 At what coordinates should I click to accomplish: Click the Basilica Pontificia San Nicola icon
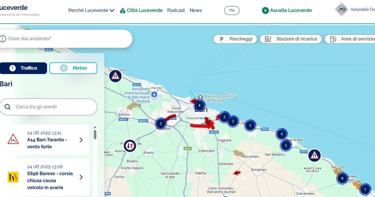coord(200,97)
